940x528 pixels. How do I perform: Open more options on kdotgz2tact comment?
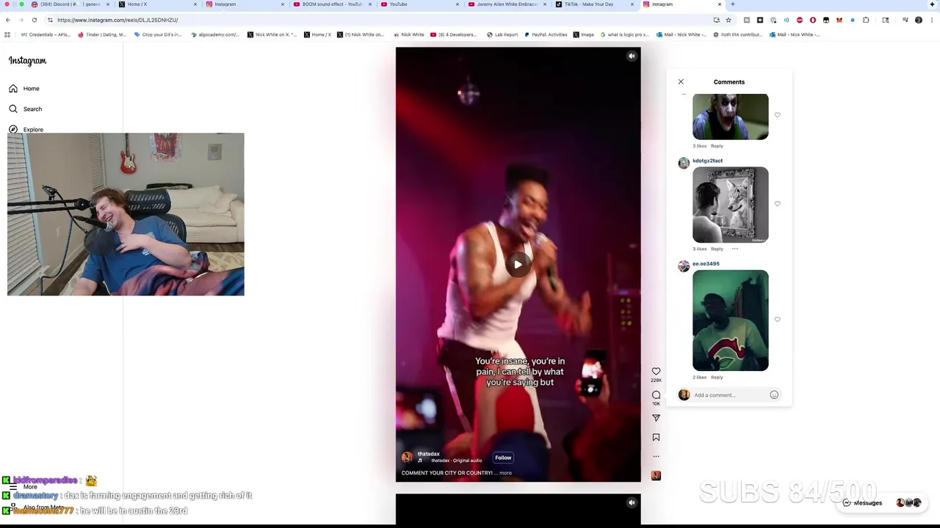(734, 249)
